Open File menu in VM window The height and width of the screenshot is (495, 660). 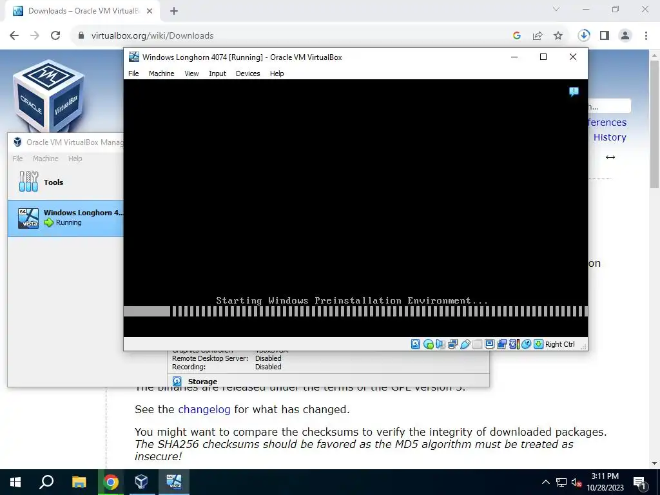[133, 73]
